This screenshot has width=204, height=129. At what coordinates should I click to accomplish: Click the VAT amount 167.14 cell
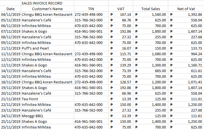125,15
